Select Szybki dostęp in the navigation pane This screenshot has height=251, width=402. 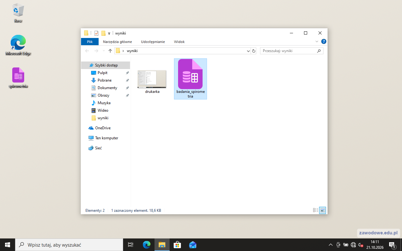(x=106, y=65)
